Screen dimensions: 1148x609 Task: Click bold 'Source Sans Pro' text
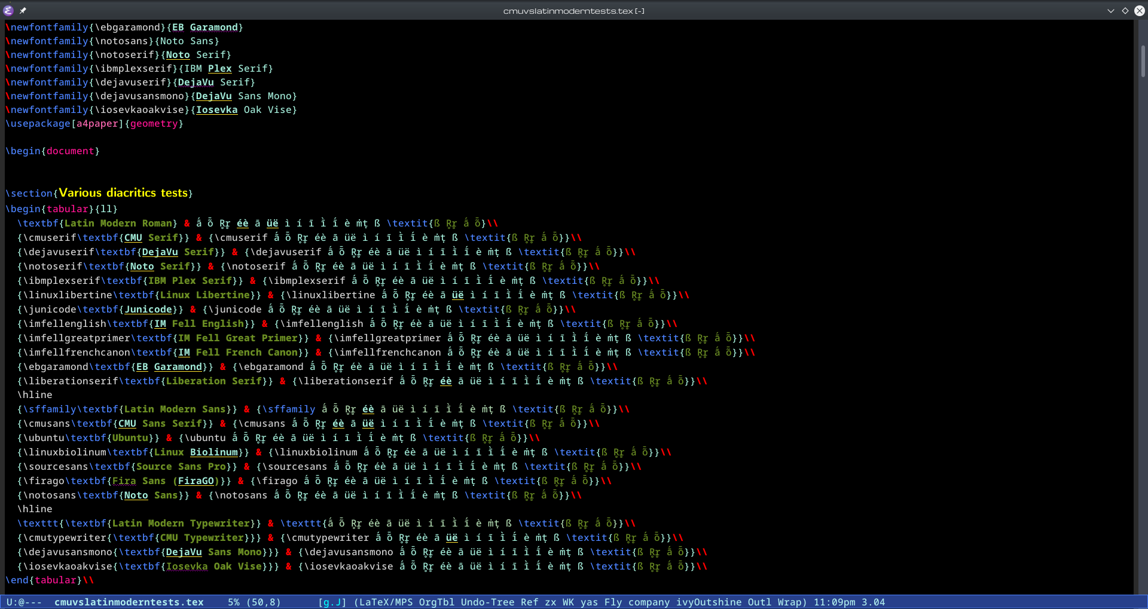(x=181, y=466)
